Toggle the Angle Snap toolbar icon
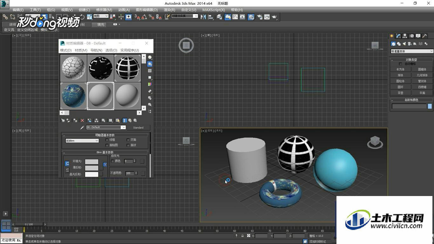Viewport: 434px width, 244px height. 145,17
